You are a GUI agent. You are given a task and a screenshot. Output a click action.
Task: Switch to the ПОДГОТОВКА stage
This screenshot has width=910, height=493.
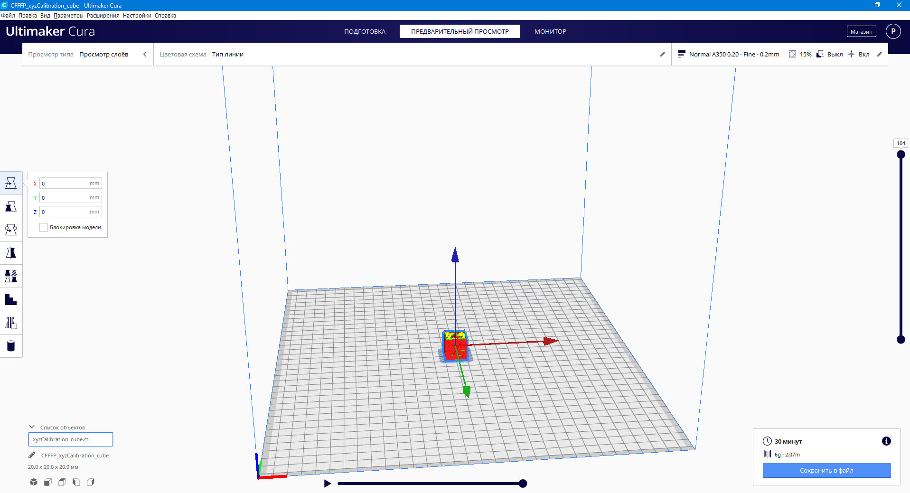coord(365,31)
